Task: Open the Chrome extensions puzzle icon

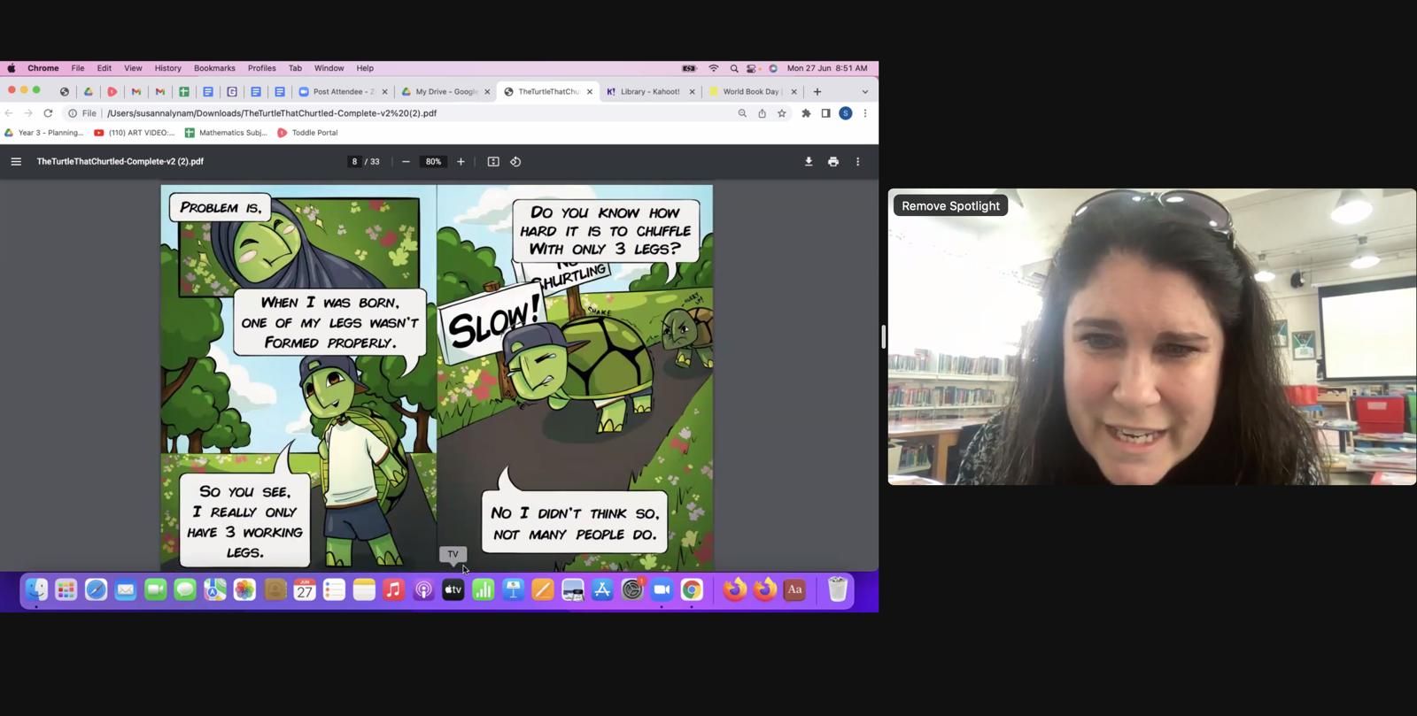Action: pyautogui.click(x=806, y=113)
